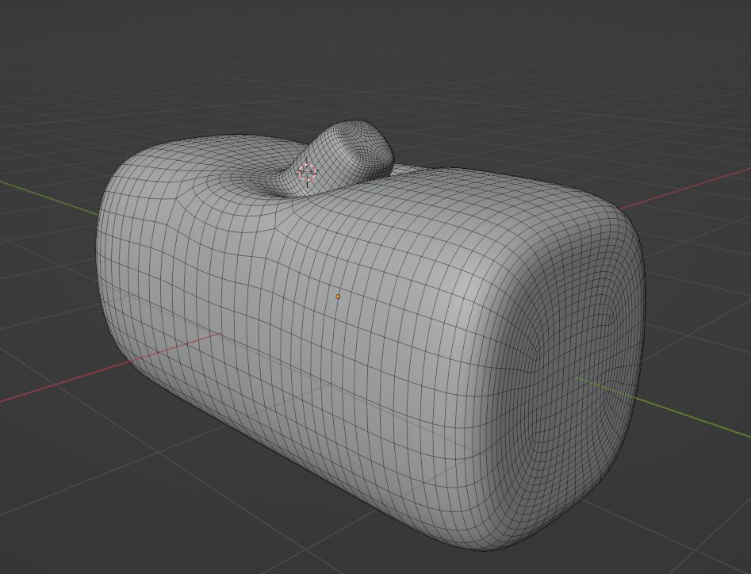Image resolution: width=751 pixels, height=574 pixels.
Task: Click the orange object origin dot
Action: (x=338, y=297)
